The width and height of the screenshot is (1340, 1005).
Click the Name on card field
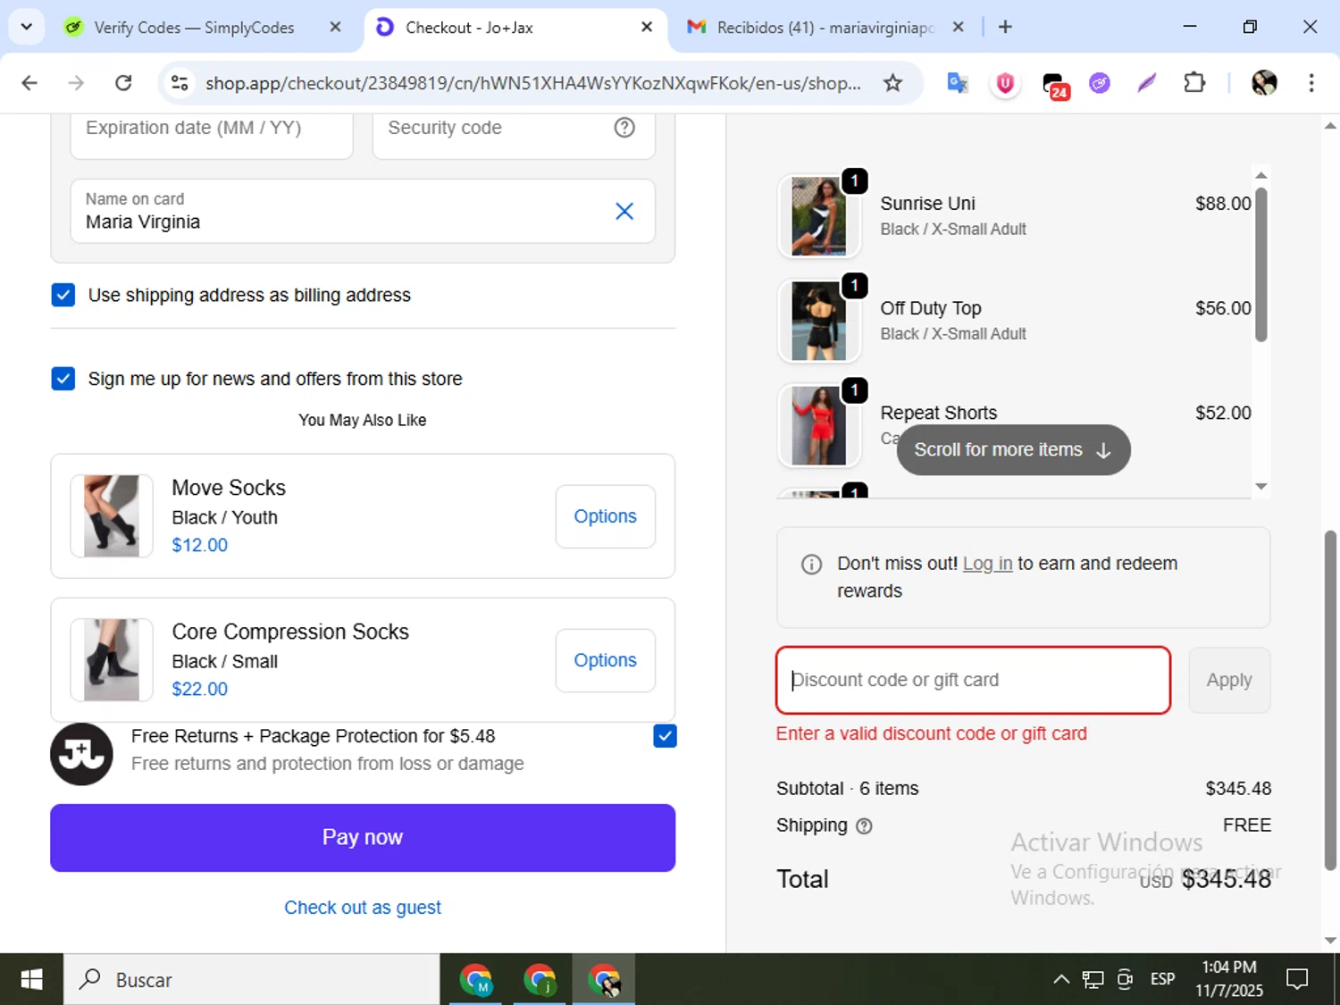click(x=363, y=211)
